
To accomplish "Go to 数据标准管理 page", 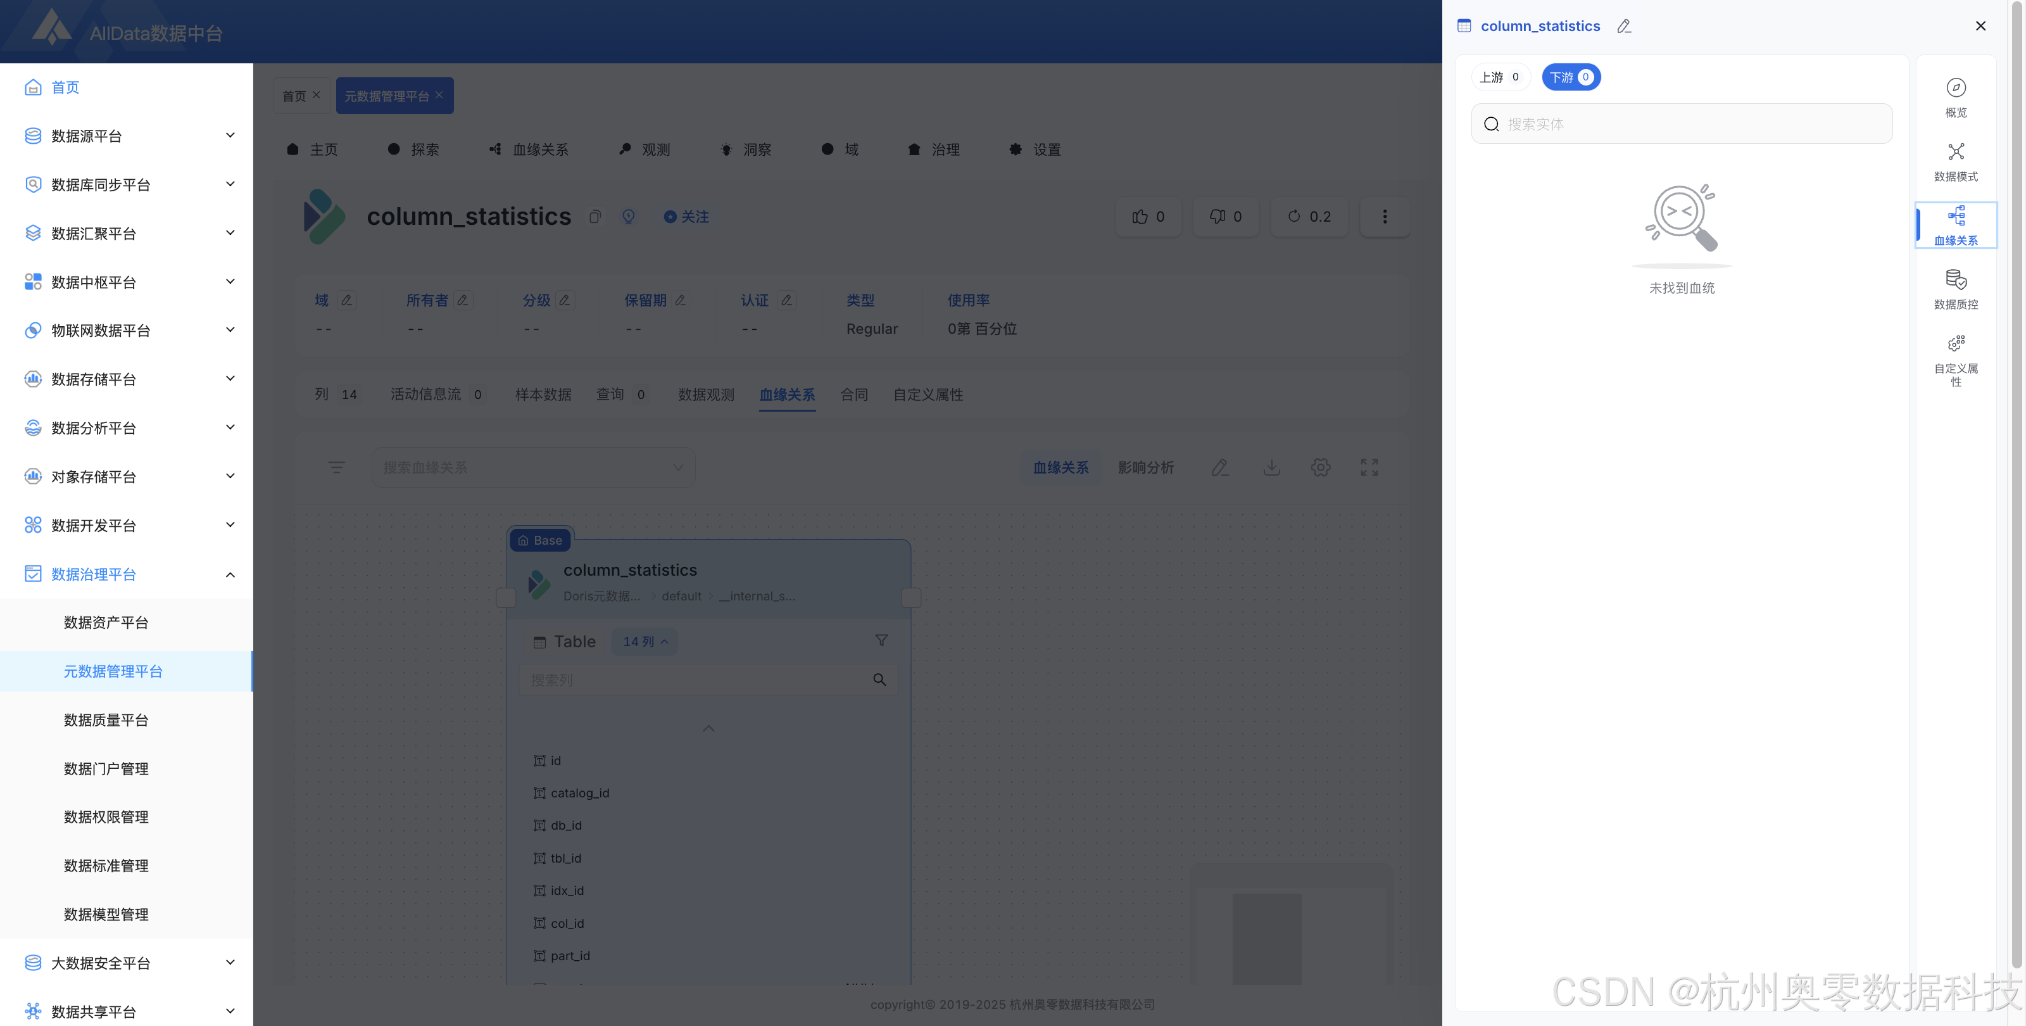I will (106, 866).
